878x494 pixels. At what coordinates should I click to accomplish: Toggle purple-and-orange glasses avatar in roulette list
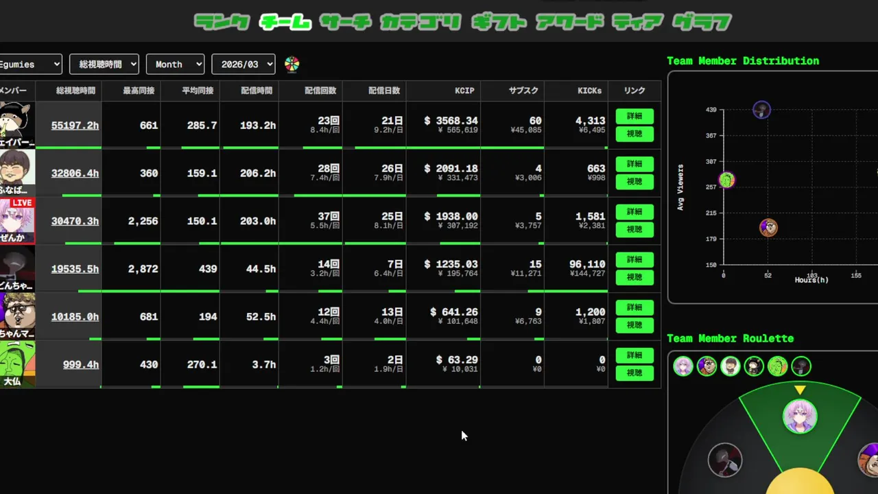[x=707, y=366]
